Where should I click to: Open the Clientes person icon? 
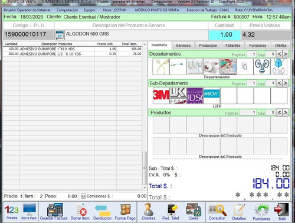[x=149, y=212]
